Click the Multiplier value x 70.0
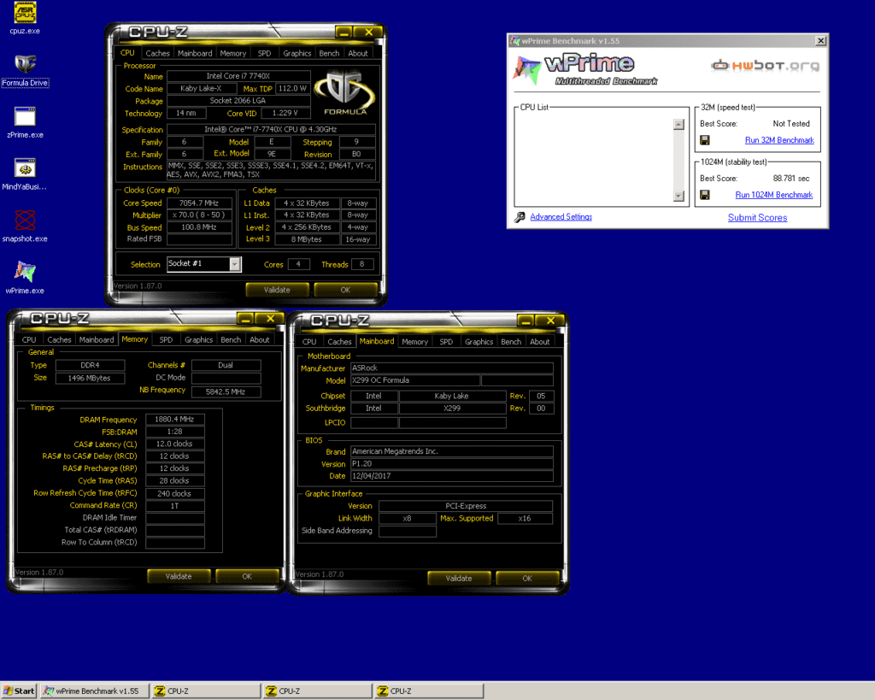Screen dimensions: 875x700 (x=198, y=215)
